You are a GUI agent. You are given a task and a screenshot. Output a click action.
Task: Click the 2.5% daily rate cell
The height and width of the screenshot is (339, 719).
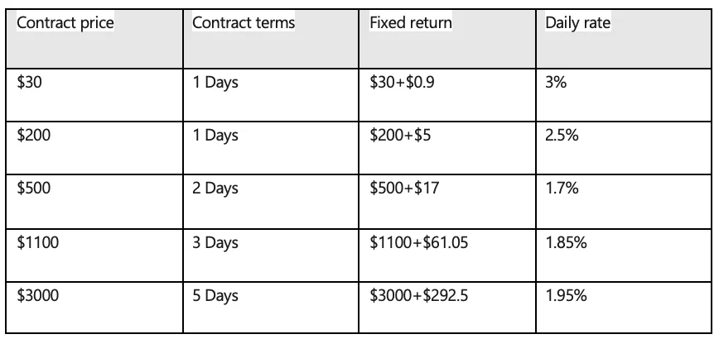pos(561,136)
